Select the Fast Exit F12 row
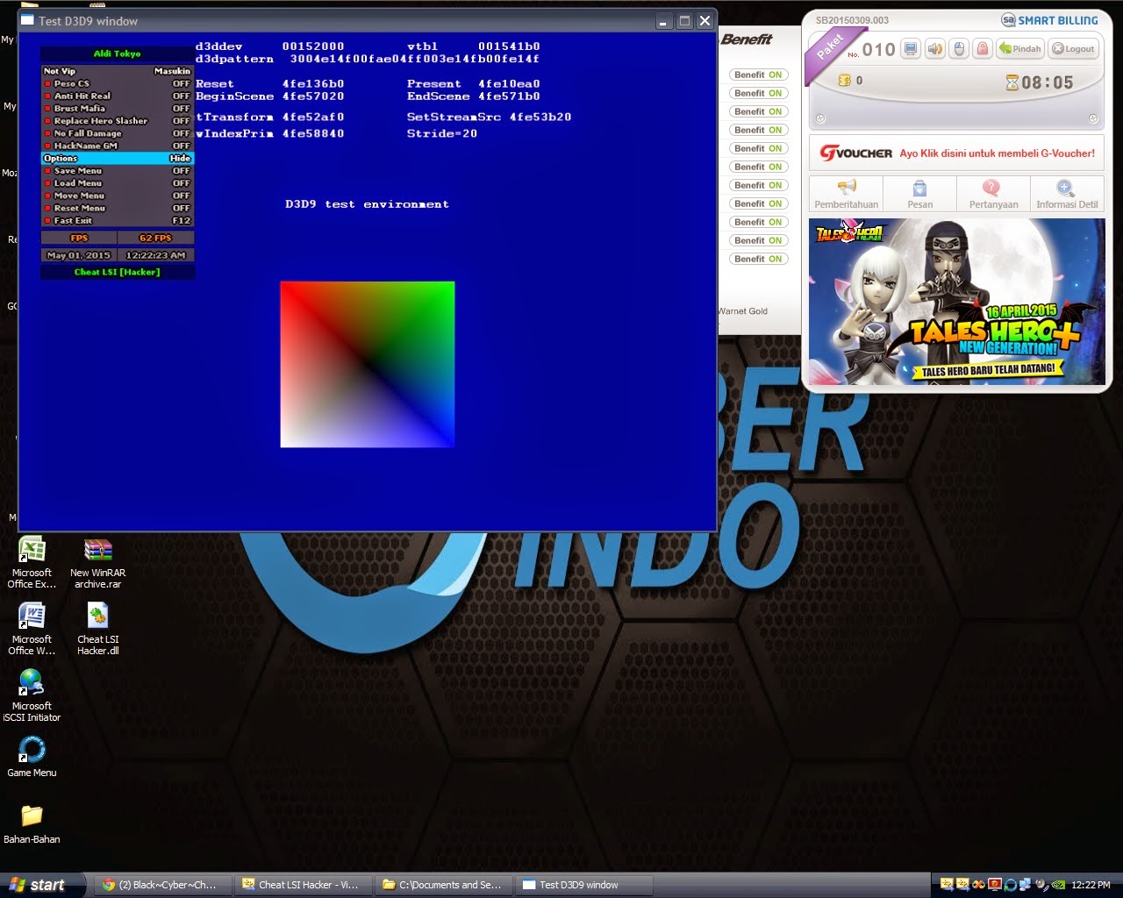This screenshot has width=1123, height=898. (118, 220)
